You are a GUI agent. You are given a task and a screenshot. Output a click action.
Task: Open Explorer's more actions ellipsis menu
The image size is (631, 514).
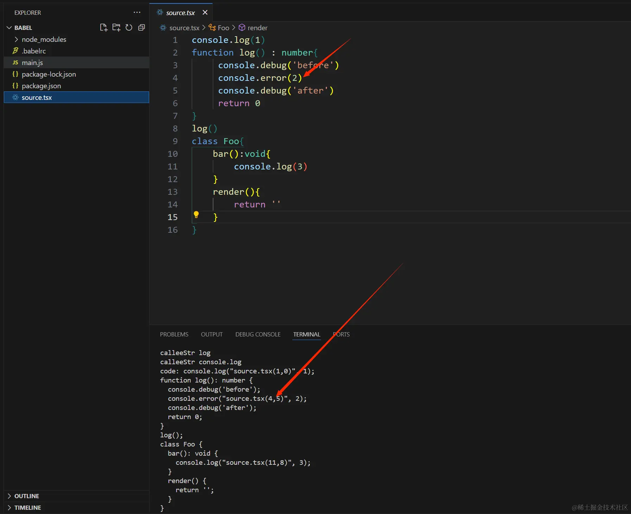click(137, 12)
